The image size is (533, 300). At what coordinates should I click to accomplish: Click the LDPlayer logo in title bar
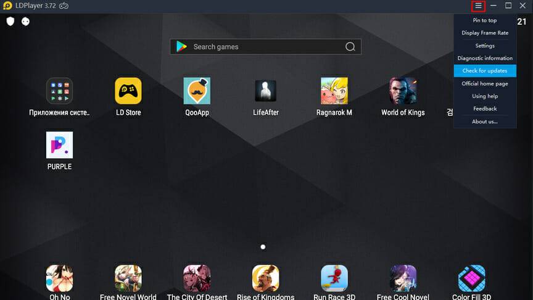click(x=7, y=6)
